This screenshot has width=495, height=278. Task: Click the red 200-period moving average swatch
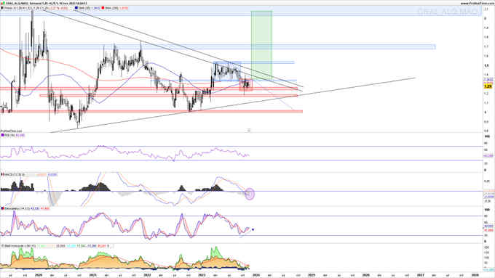pyautogui.click(x=103, y=8)
